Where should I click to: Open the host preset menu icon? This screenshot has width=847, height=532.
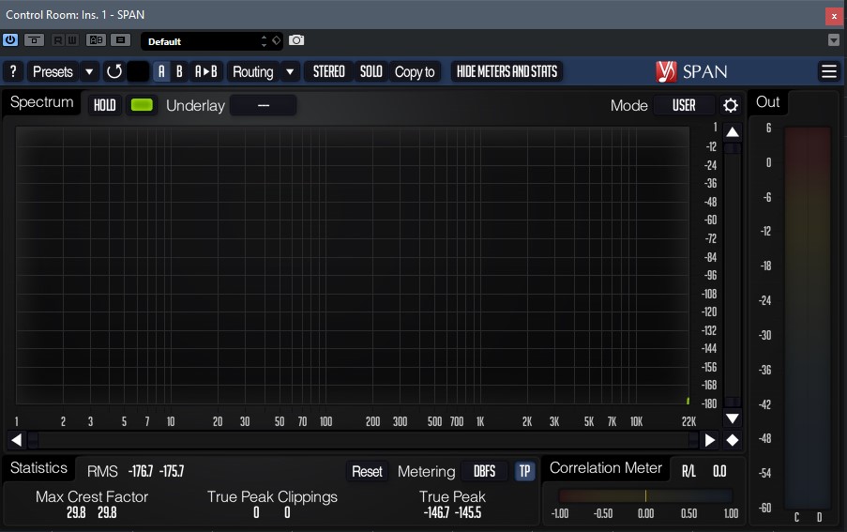click(120, 40)
